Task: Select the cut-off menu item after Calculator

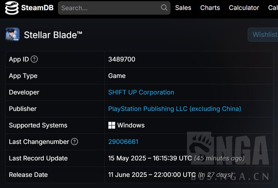Action: pyautogui.click(x=273, y=8)
